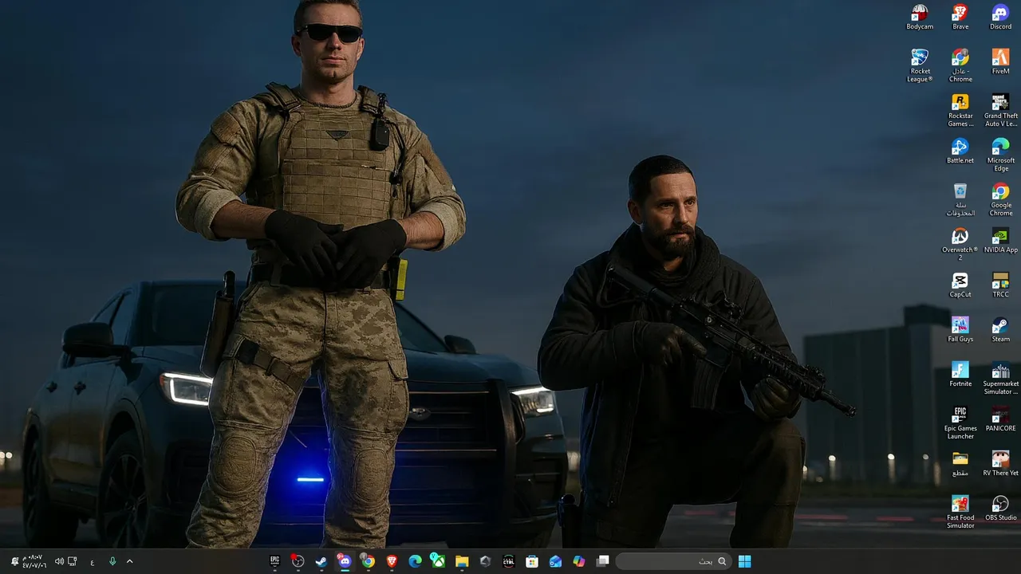
Task: Open the volume control tray icon
Action: (59, 561)
